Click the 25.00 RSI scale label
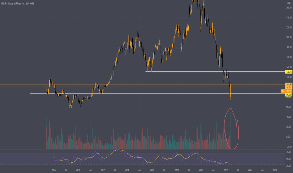The width and height of the screenshot is (293, 173). tap(289, 166)
